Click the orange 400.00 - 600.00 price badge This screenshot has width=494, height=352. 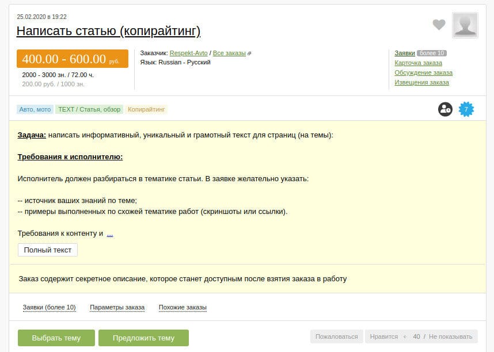tap(72, 59)
